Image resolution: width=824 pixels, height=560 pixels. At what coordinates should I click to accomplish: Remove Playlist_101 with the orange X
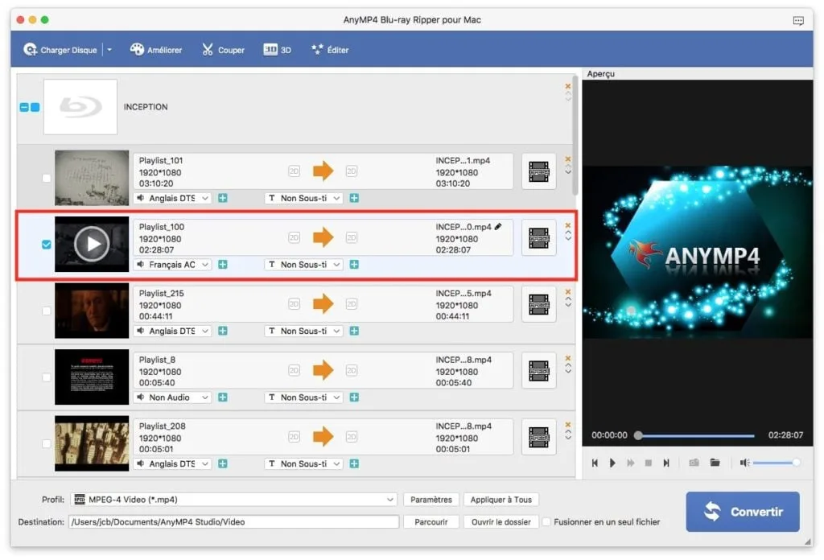(x=568, y=159)
